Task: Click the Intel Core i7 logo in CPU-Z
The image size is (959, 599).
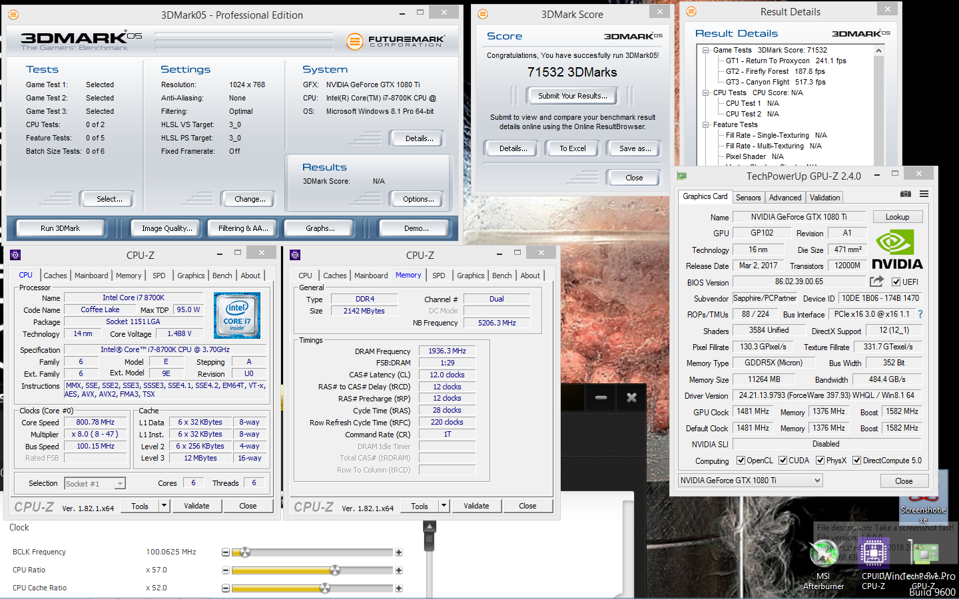Action: 237,315
